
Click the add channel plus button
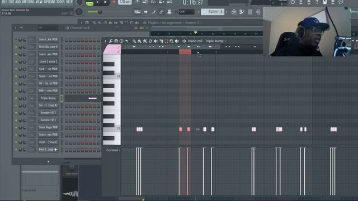click(x=48, y=161)
